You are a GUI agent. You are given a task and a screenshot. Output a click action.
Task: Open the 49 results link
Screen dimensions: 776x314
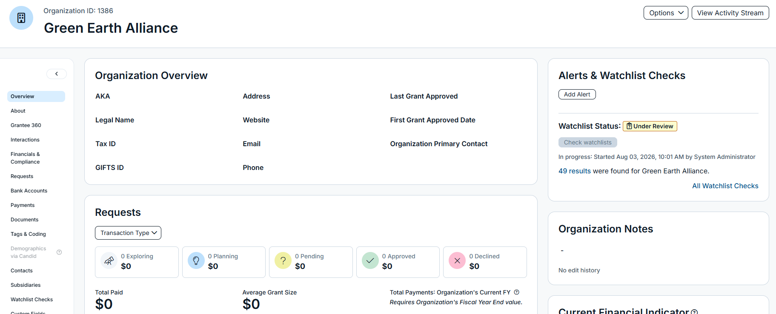(575, 171)
